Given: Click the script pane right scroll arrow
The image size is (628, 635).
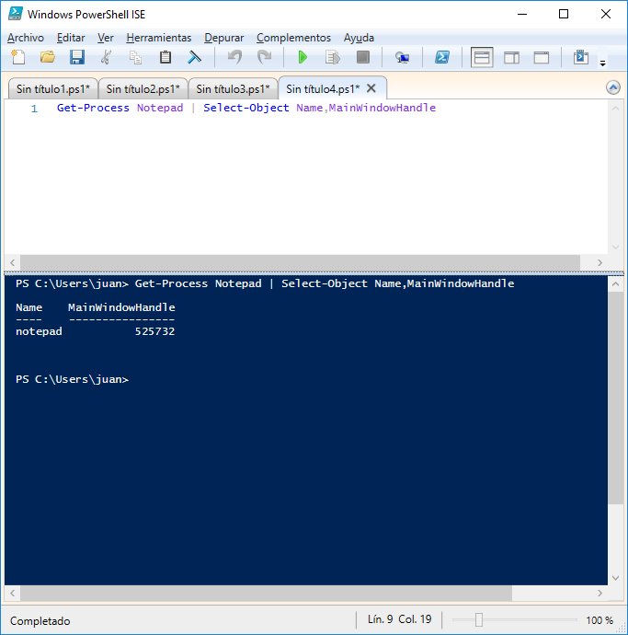Looking at the screenshot, I should [599, 262].
